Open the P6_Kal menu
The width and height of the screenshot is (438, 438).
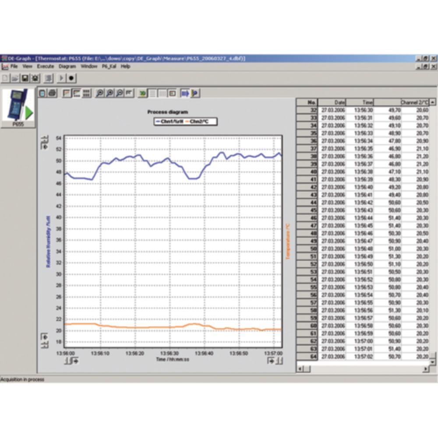click(x=109, y=66)
